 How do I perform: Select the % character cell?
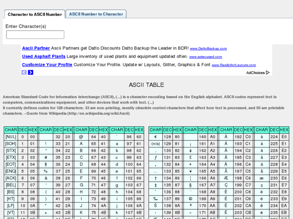click(x=46, y=171)
